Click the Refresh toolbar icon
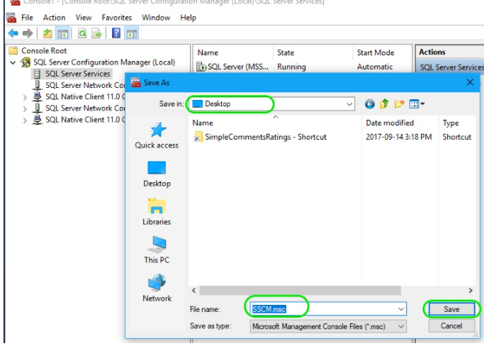This screenshot has height=346, width=484. tap(82, 33)
